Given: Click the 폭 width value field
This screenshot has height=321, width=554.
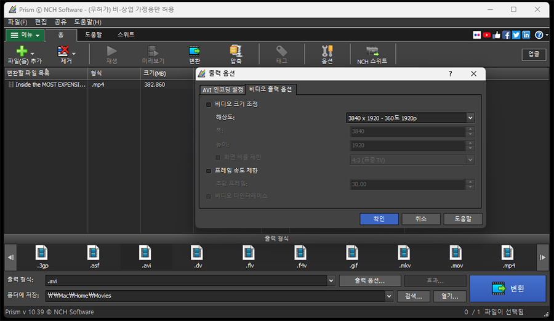Looking at the screenshot, I should click(x=407, y=131).
